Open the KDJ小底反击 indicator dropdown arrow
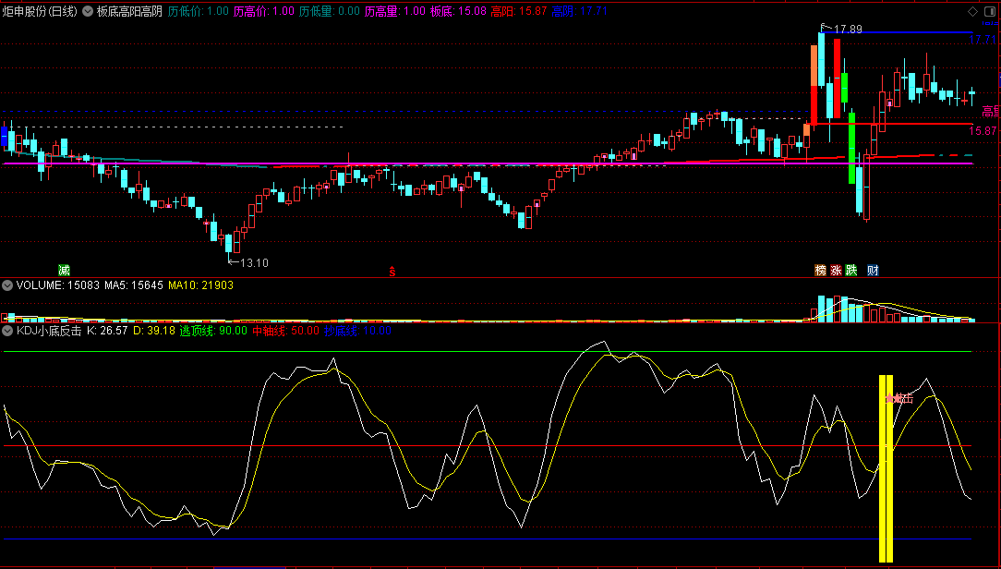The width and height of the screenshot is (1001, 569). (x=7, y=331)
